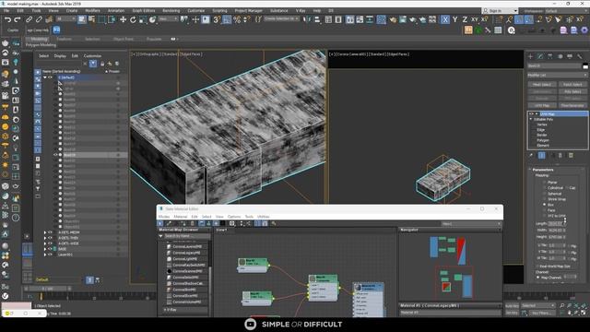
Task: Toggle the 3D Snaps button
Action: pos(217,19)
